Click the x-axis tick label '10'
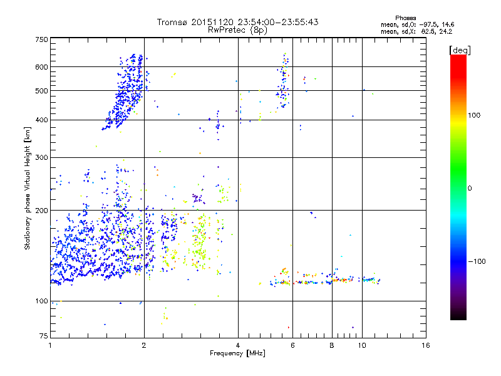The height and width of the screenshot is (376, 501). 362,345
